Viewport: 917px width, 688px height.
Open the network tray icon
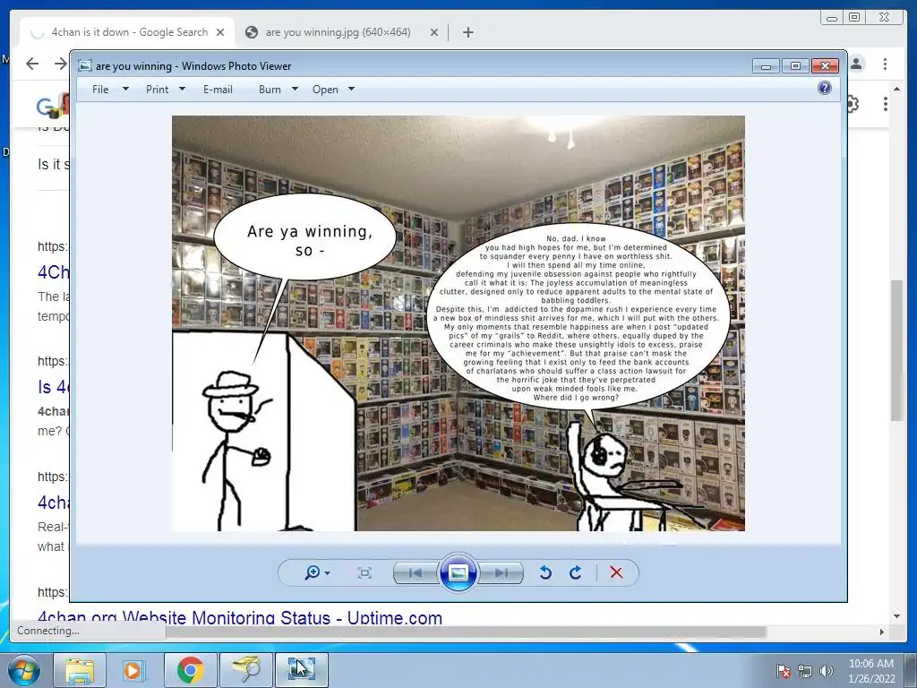click(x=805, y=671)
